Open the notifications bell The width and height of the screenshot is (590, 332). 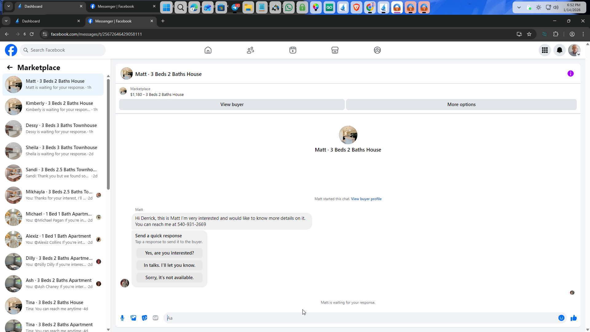tap(559, 50)
